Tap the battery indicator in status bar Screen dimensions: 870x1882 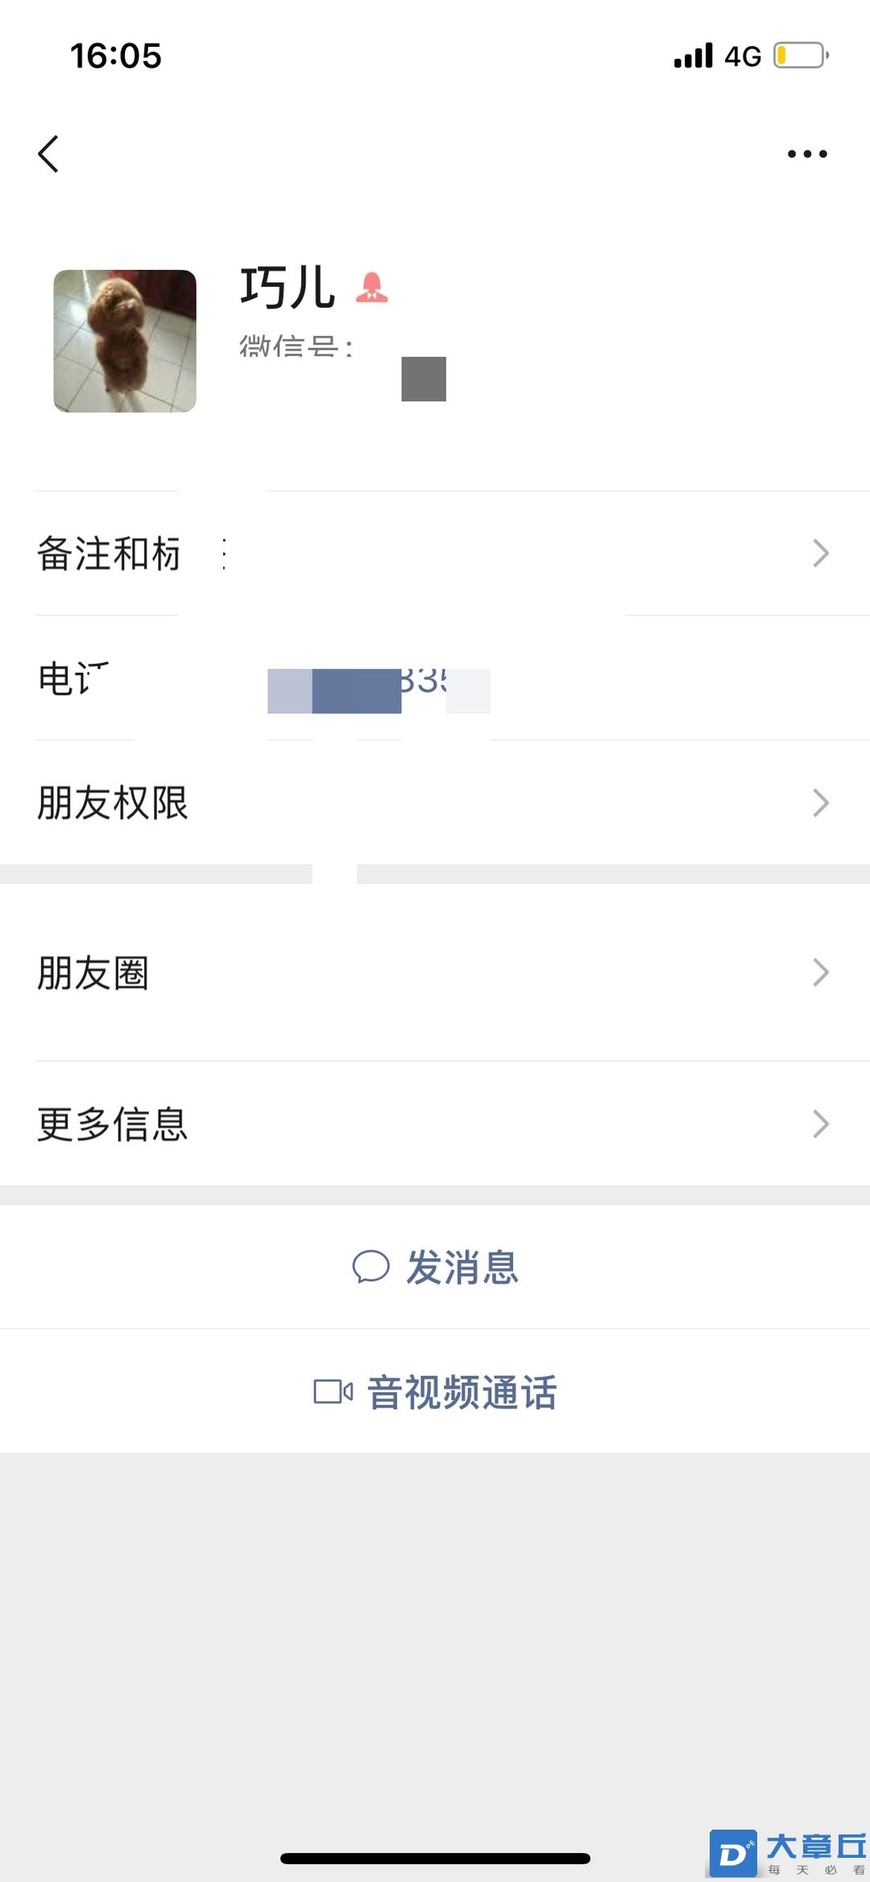[x=801, y=56]
